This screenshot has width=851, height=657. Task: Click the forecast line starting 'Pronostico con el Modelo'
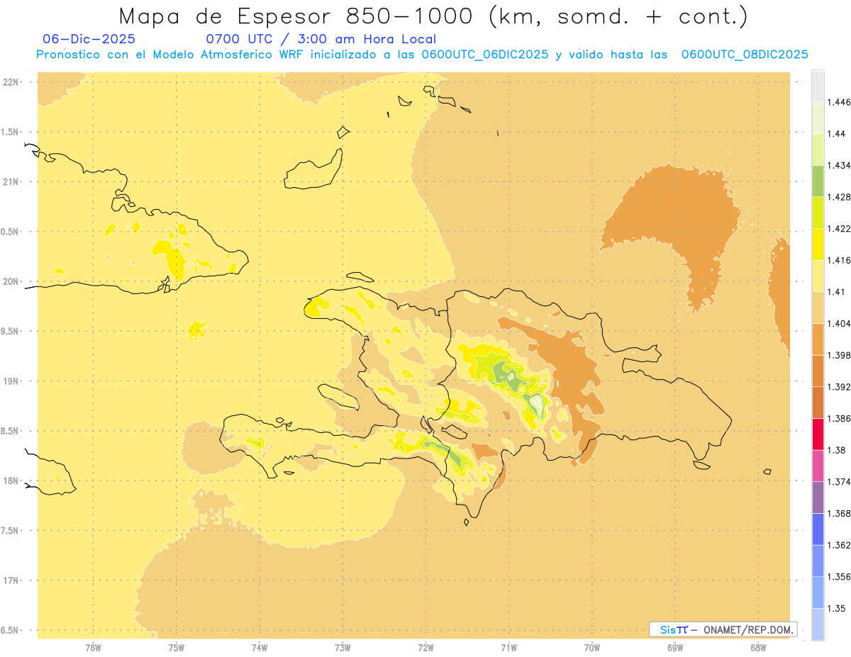tap(422, 55)
